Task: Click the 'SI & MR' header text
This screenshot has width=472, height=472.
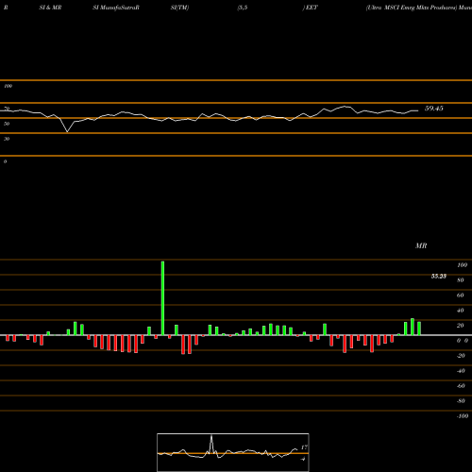Action: (x=50, y=8)
